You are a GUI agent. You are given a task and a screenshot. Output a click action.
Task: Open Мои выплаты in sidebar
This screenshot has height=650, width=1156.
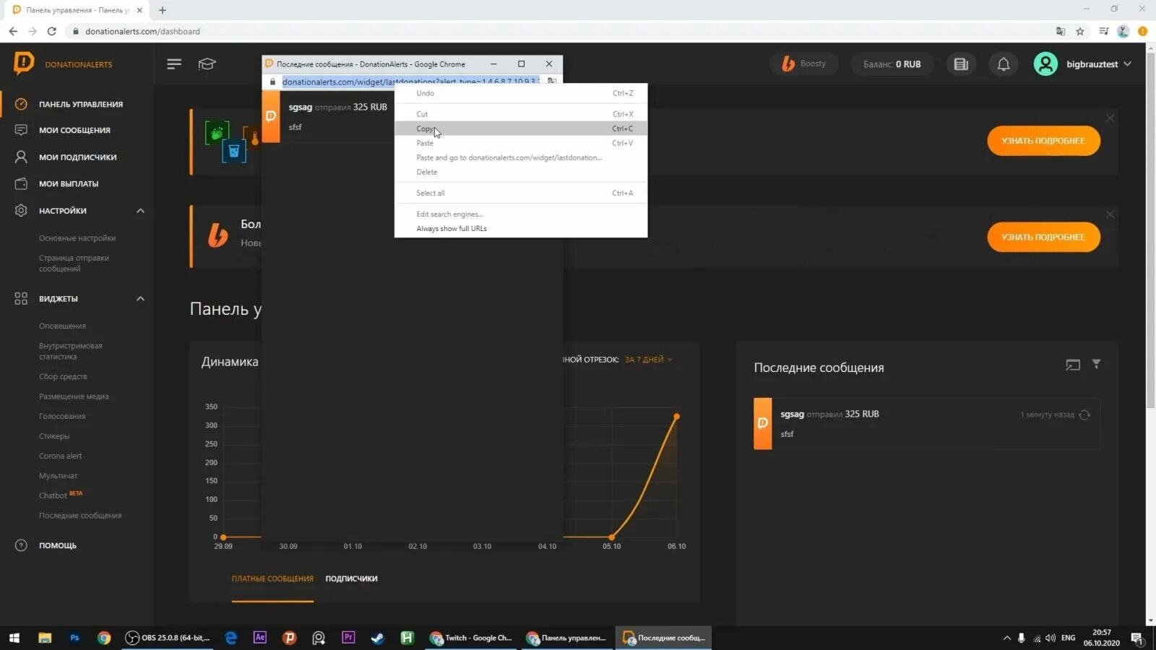pos(68,183)
